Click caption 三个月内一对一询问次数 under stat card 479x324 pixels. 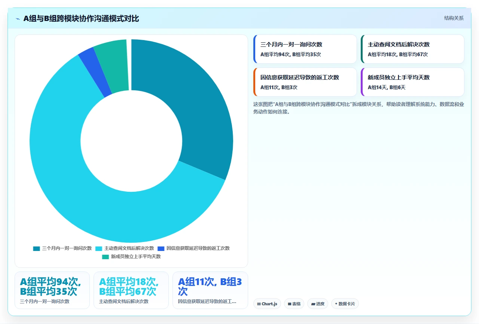click(x=45, y=301)
